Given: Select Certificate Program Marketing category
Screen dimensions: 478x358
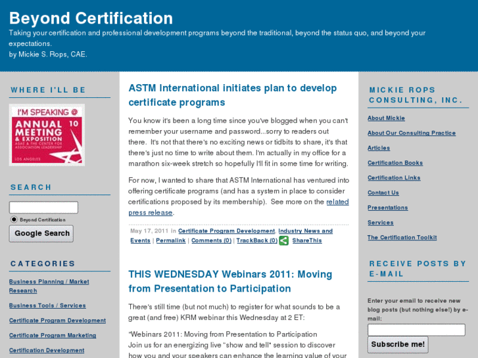Looking at the screenshot, I should tap(53, 335).
